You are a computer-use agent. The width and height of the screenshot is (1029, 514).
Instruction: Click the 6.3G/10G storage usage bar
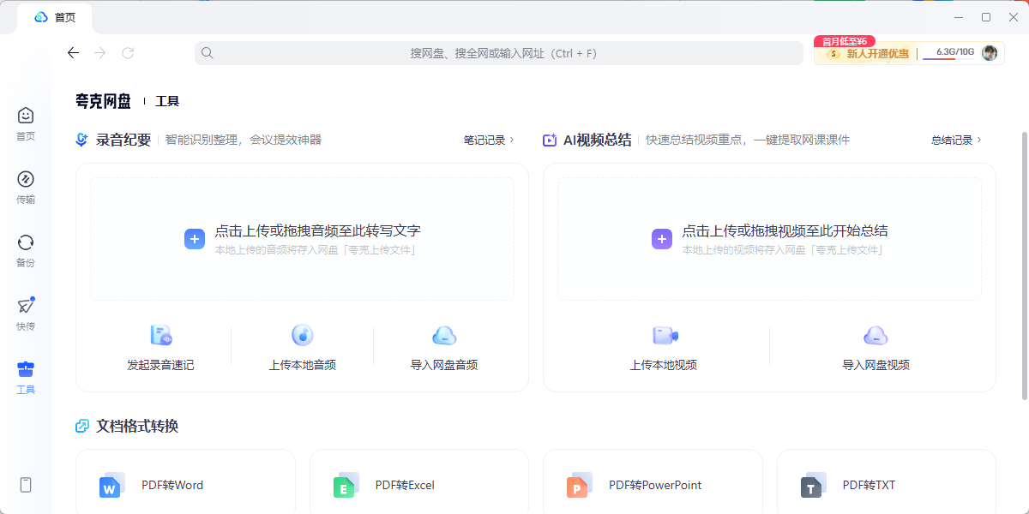tap(949, 53)
